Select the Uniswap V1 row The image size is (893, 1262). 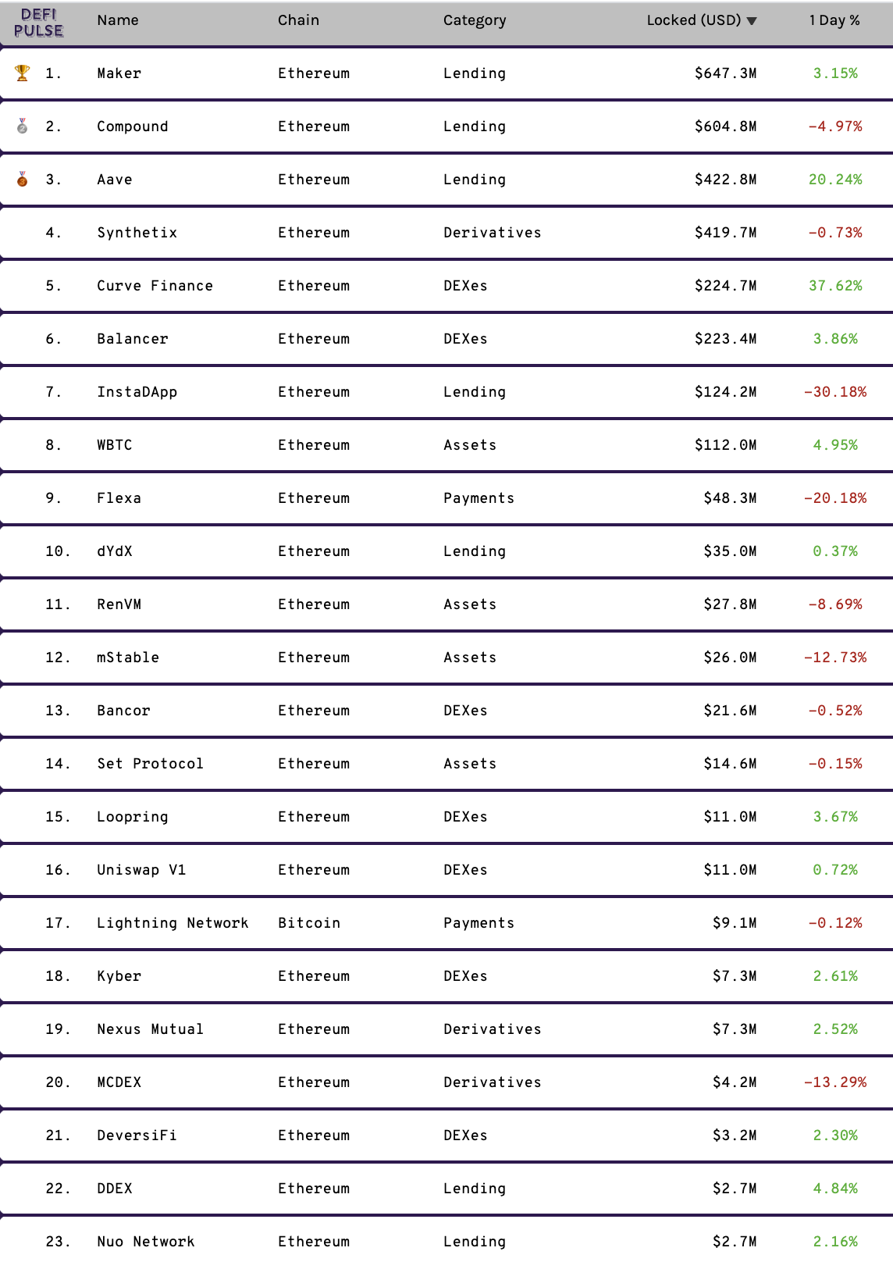tap(446, 870)
